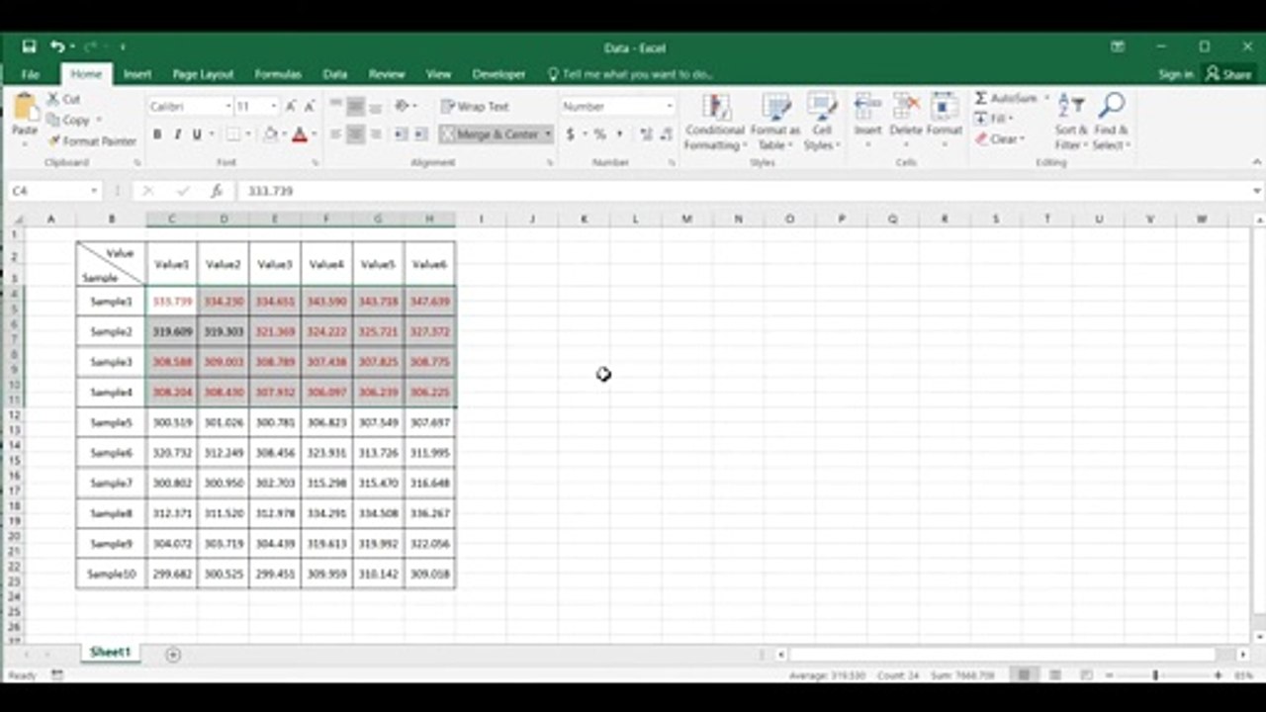The image size is (1266, 712).
Task: Open the Insert Function fx button
Action: pos(217,191)
